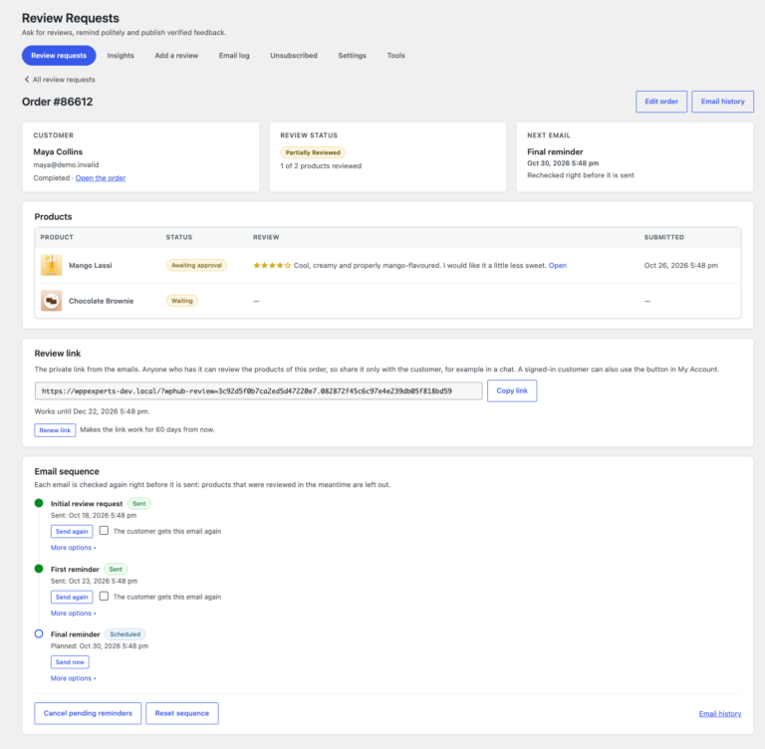Click the Order #86612 heading
The width and height of the screenshot is (765, 749).
point(57,102)
